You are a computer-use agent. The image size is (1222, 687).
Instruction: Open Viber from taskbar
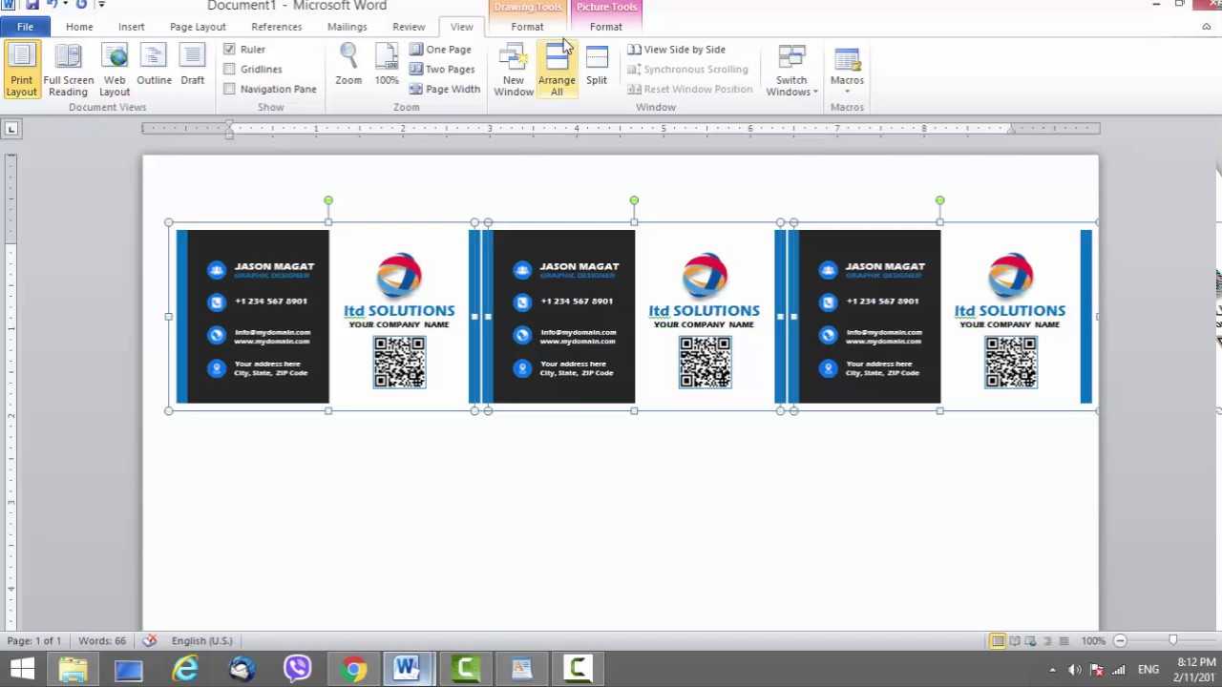tap(297, 669)
